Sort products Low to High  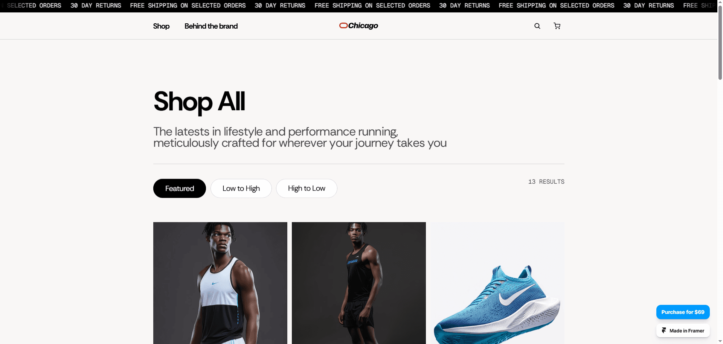pos(241,188)
